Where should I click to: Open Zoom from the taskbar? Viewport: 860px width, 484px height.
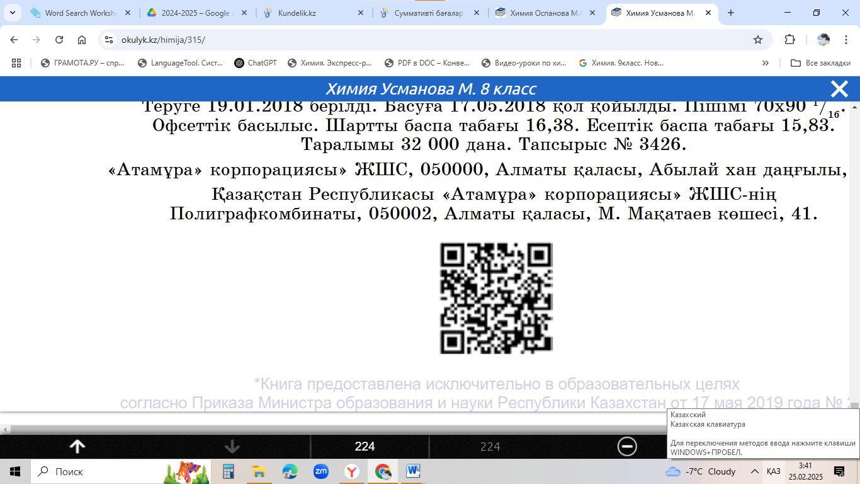click(321, 471)
